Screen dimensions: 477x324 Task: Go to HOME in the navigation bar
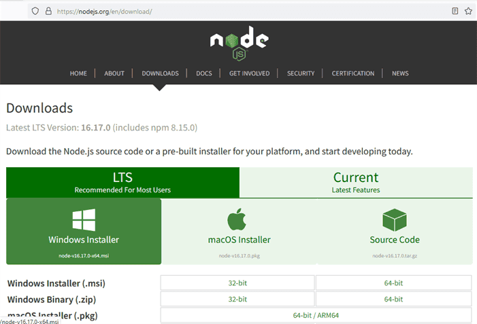click(x=78, y=73)
